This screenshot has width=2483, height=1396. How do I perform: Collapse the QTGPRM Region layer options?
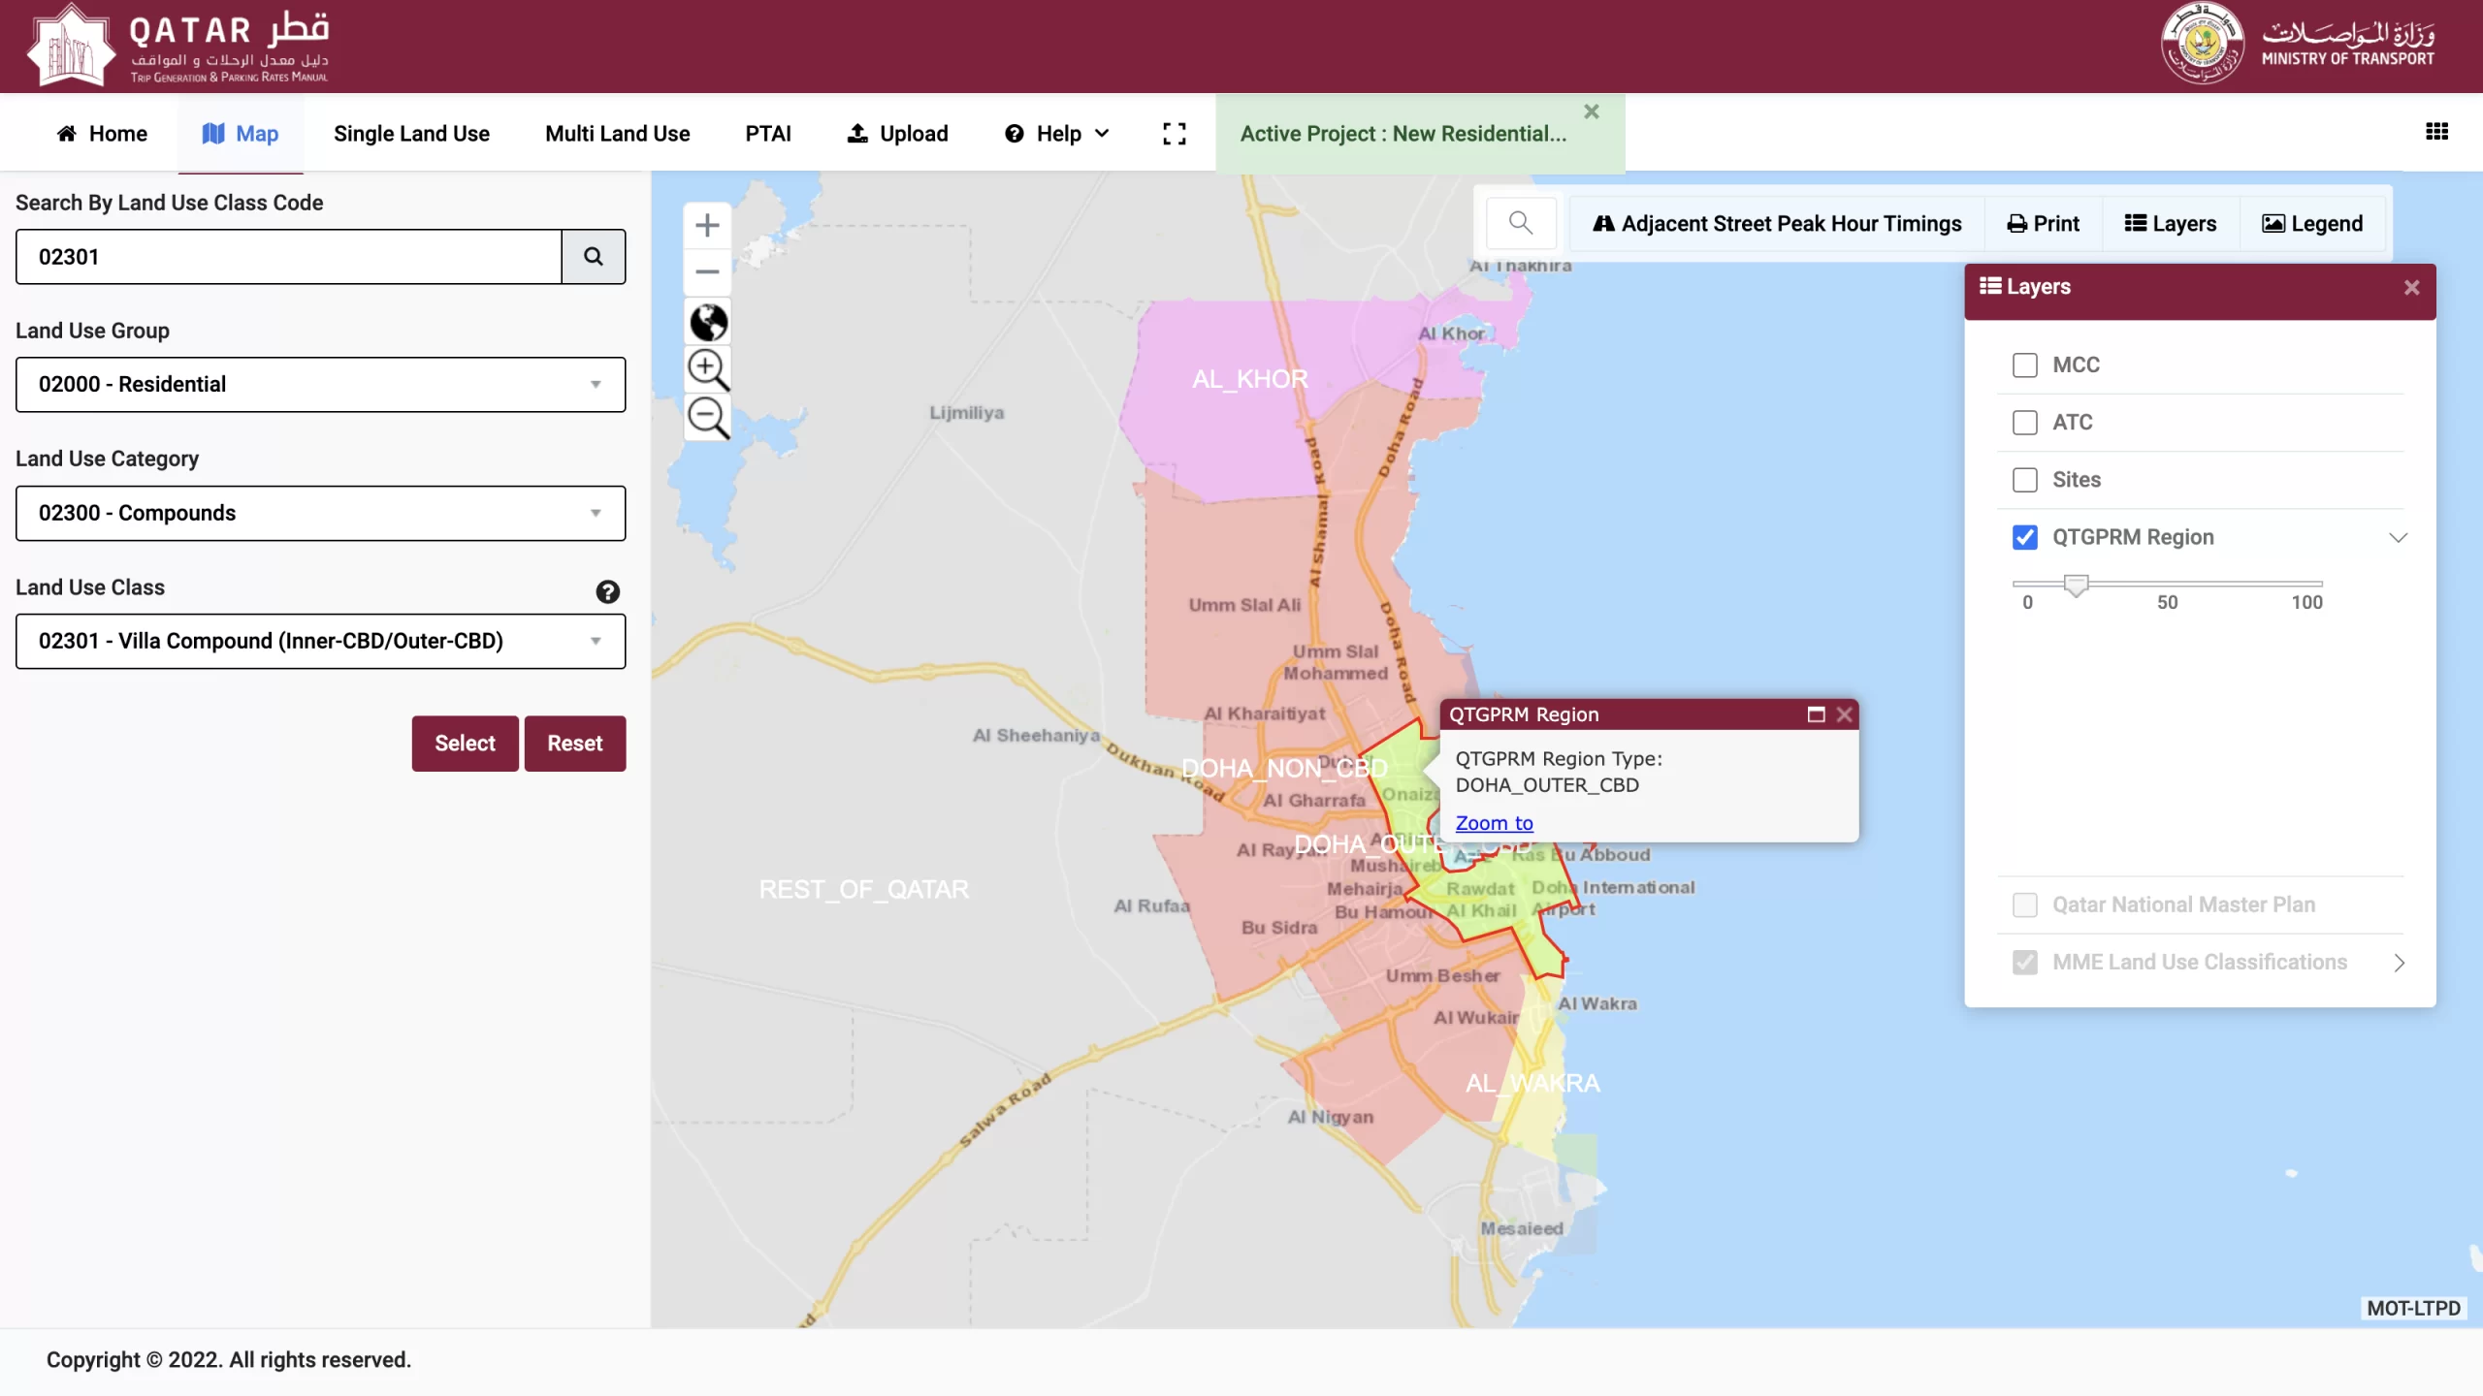coord(2398,538)
